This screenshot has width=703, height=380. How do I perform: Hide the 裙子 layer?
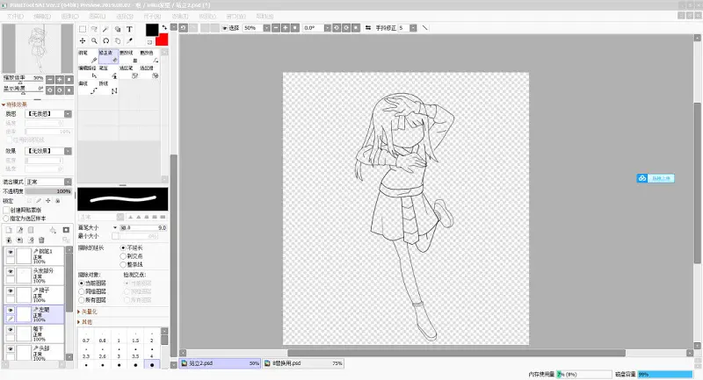(11, 291)
